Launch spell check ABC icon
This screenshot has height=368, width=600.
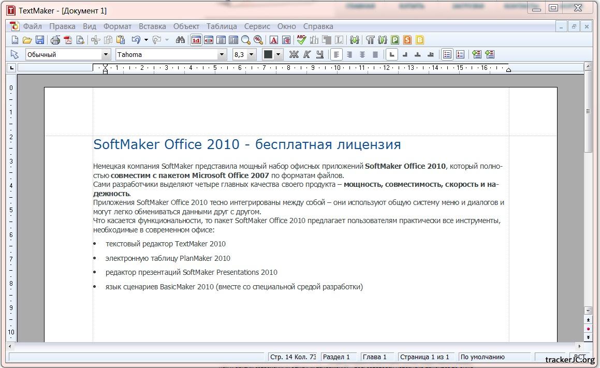point(301,40)
